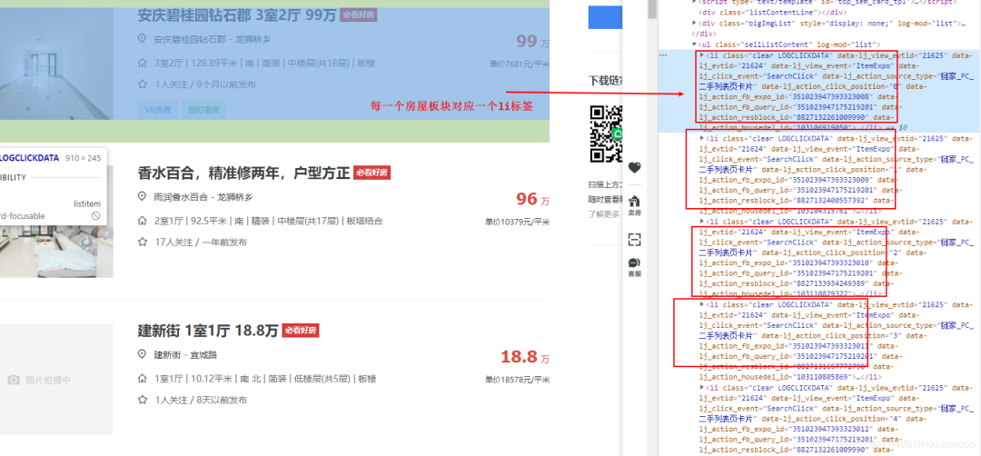This screenshot has width=981, height=456.
Task: Click the 99万 price
Action: tap(532, 42)
